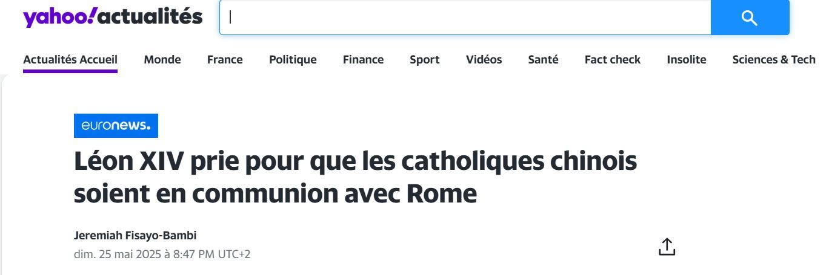Open the Insolite section
829x275 pixels.
[x=687, y=59]
